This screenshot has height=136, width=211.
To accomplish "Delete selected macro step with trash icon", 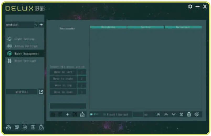I will point(189,114).
